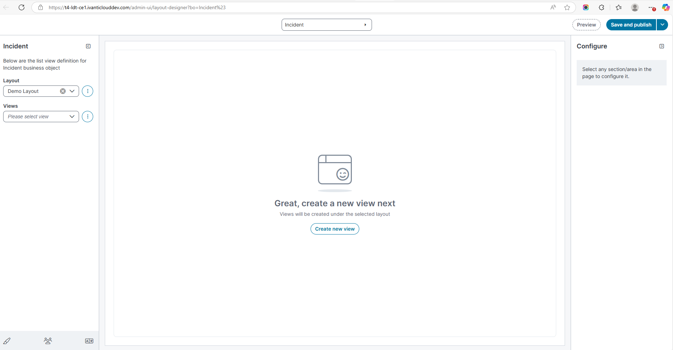Click 'Views will be created' subtitle text
The height and width of the screenshot is (350, 673).
coord(335,214)
